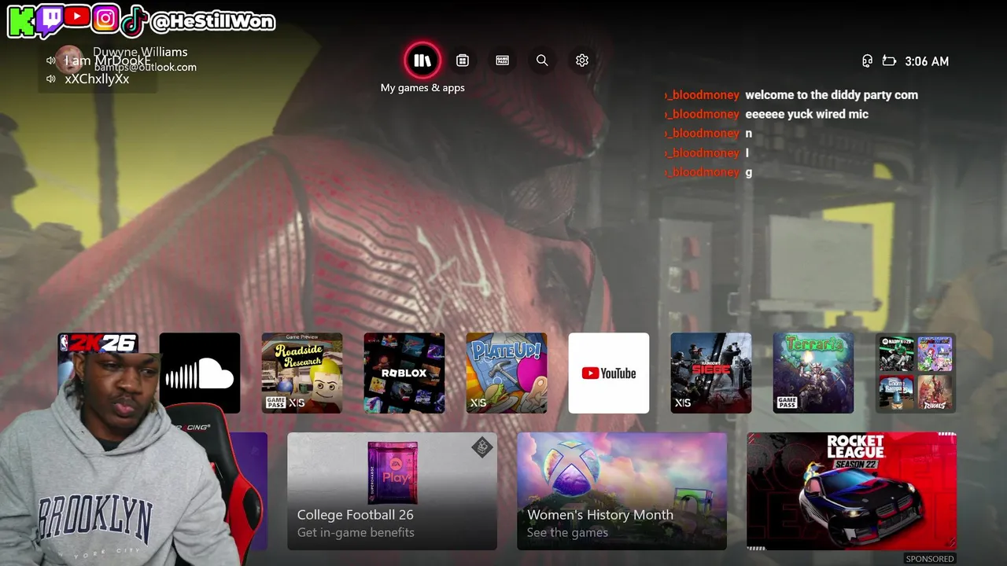Click chat message 'welcome to the diddy party com'
The width and height of the screenshot is (1007, 566).
click(832, 95)
